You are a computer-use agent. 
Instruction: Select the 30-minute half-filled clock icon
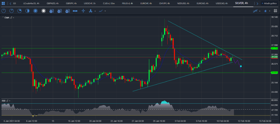(x=27, y=11)
